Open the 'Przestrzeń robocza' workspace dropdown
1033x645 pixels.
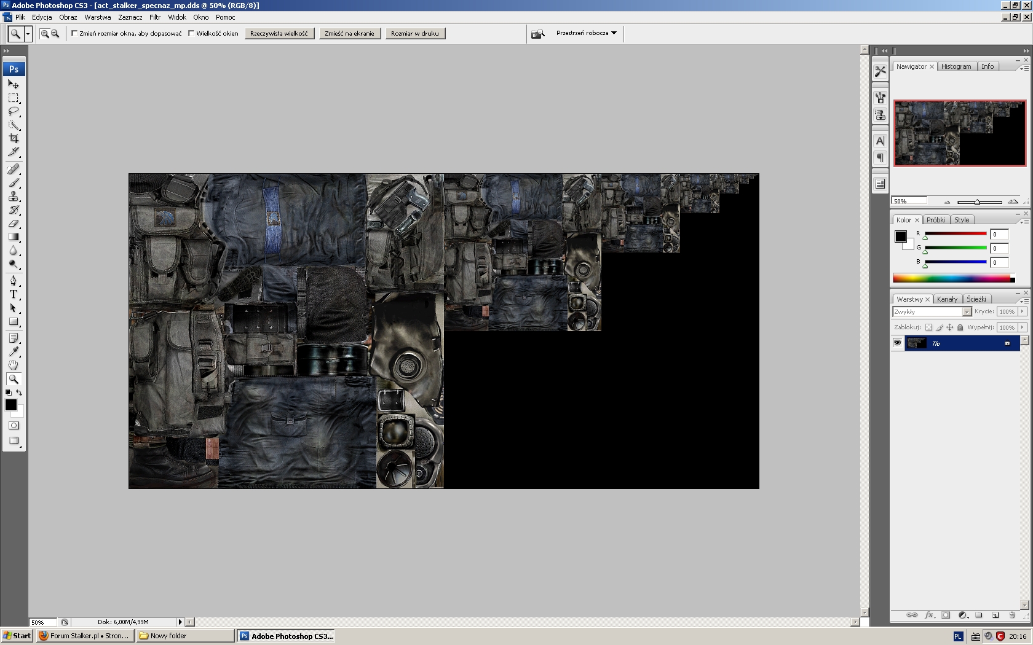(586, 33)
